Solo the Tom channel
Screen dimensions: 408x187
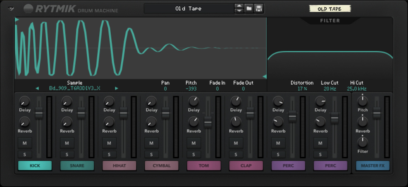[x=193, y=154]
